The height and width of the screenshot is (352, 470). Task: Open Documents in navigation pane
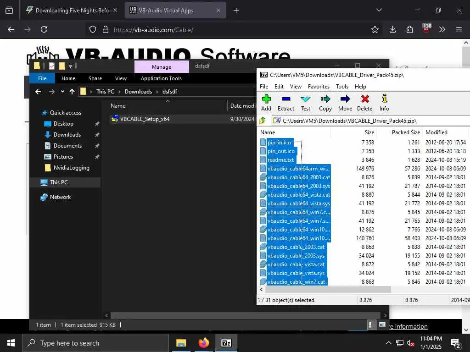click(67, 146)
